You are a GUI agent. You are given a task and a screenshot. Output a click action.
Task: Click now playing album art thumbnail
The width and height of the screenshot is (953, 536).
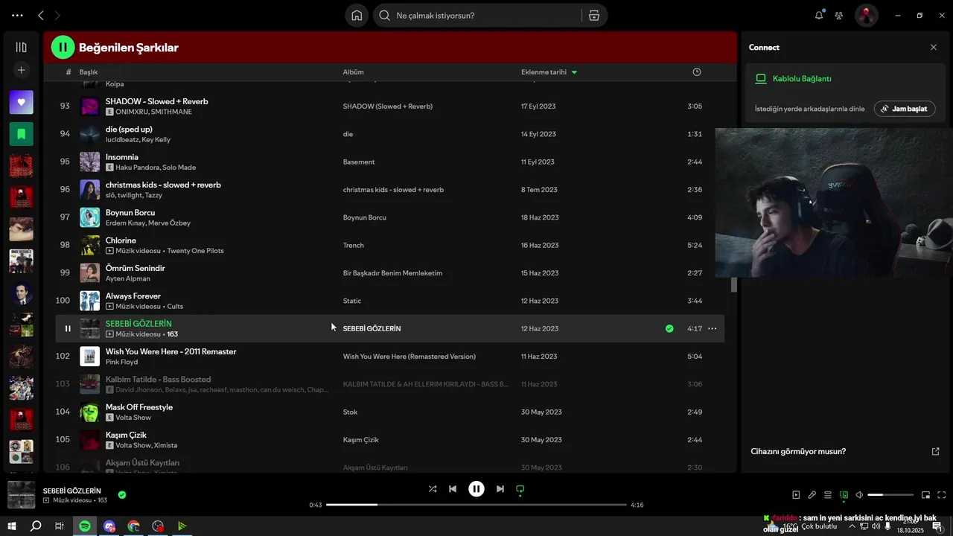pyautogui.click(x=22, y=495)
